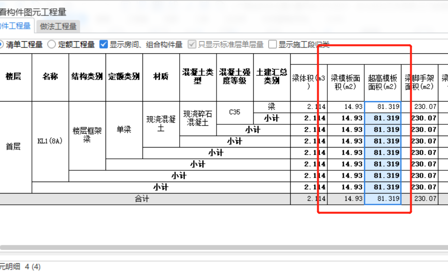
Task: Click the 14.93 value in 合计 row
Action: click(x=345, y=199)
